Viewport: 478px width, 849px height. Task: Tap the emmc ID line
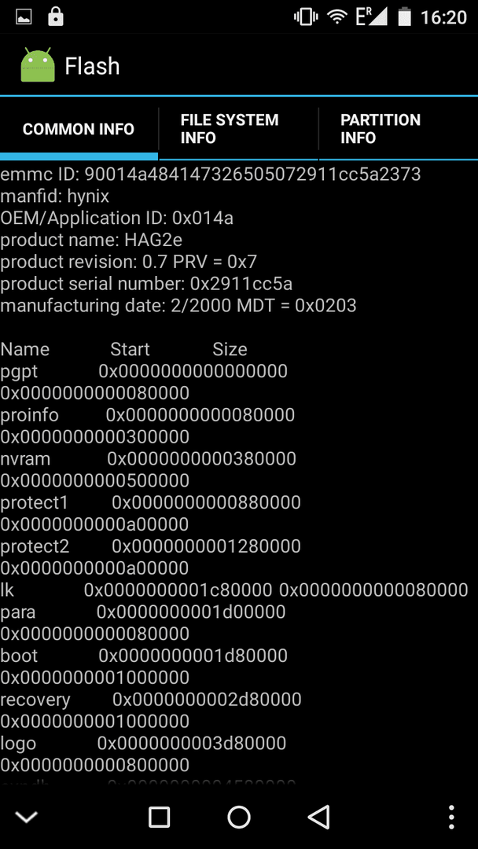[x=211, y=175]
